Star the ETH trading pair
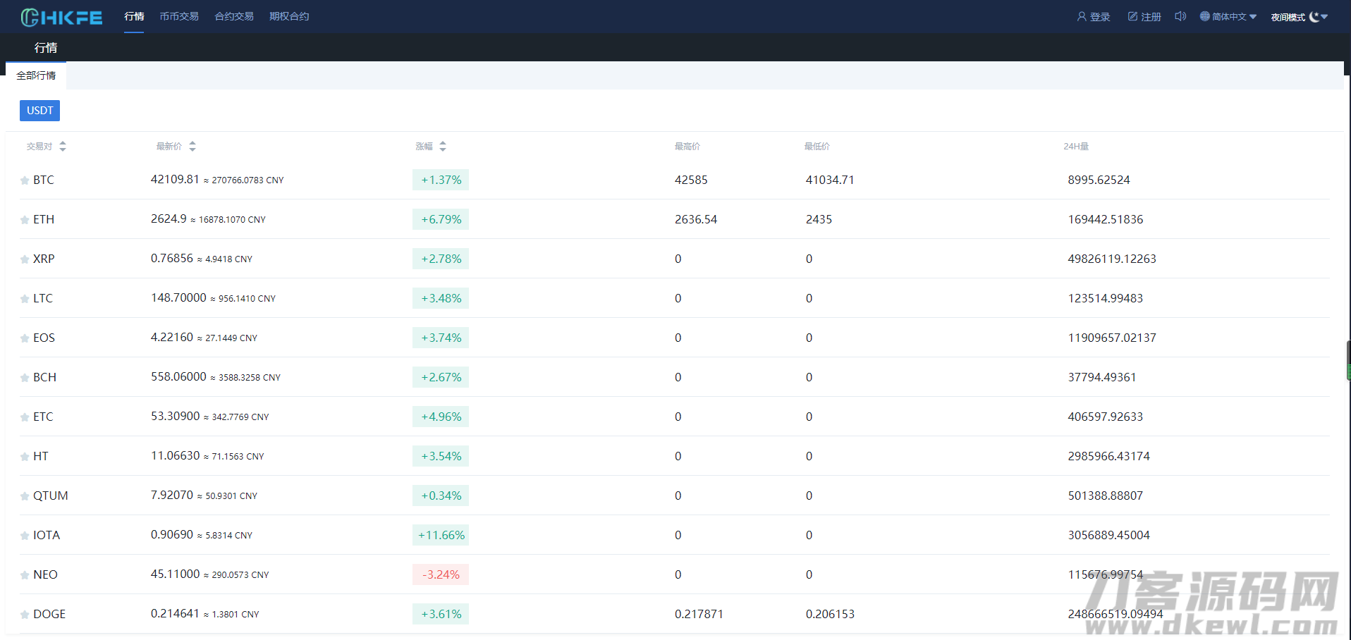The image size is (1351, 640). pyautogui.click(x=25, y=220)
